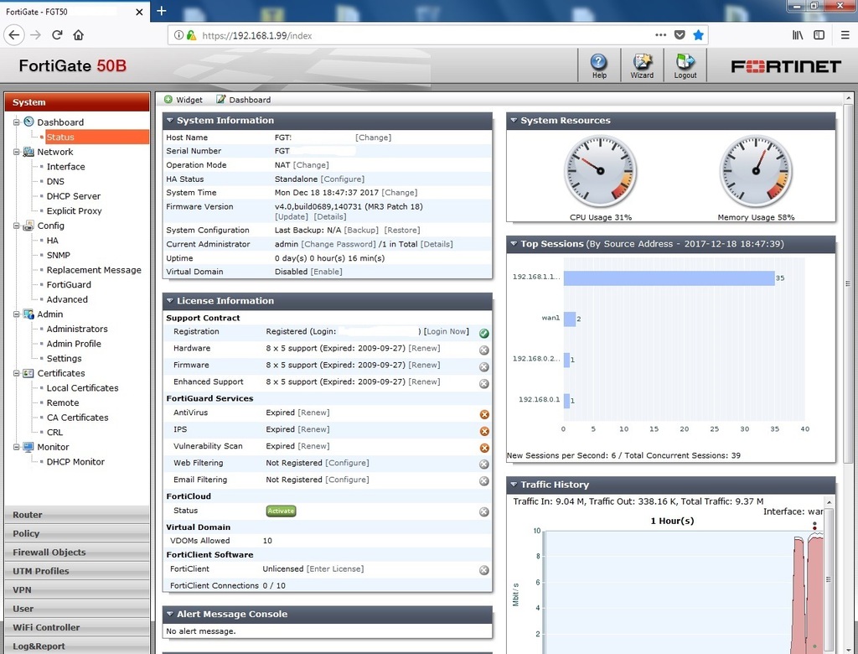
Task: Collapse the Dashboard tree node
Action: [17, 122]
